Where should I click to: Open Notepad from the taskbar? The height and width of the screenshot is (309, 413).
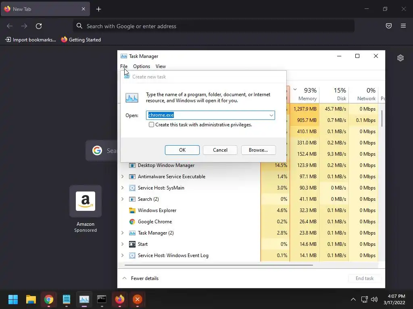(67, 299)
